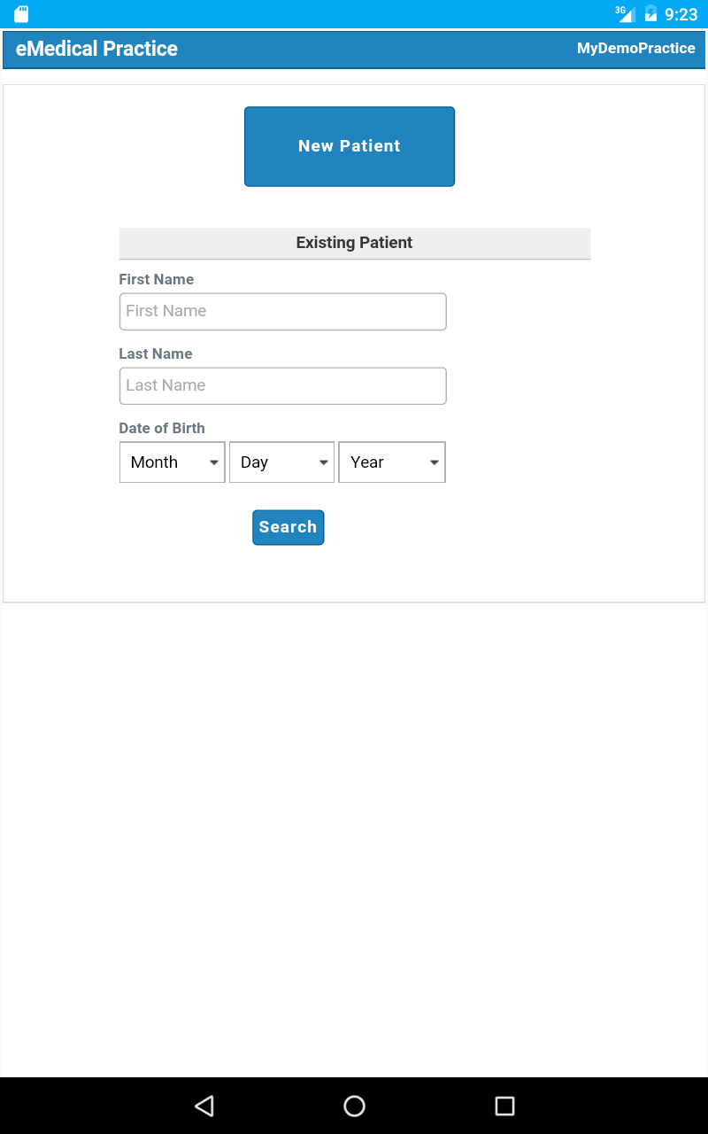Expand the Year selector arrow
The height and width of the screenshot is (1134, 708).
pos(434,462)
